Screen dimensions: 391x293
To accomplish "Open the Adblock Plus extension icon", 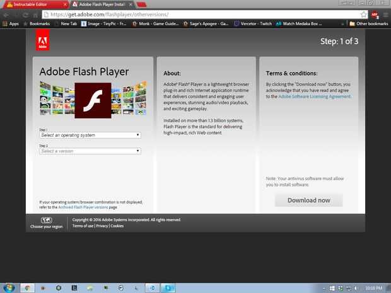I will (375, 14).
